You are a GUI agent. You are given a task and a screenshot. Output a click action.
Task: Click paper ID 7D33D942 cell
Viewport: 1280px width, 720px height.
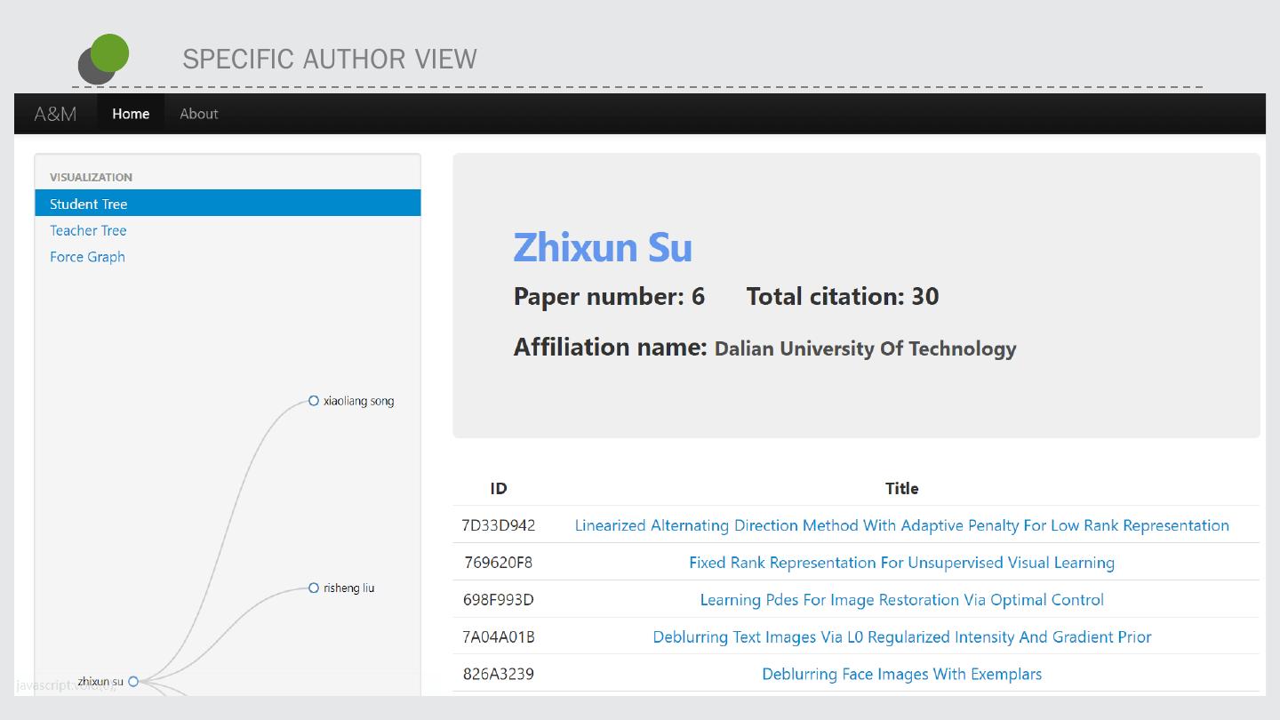coord(498,525)
